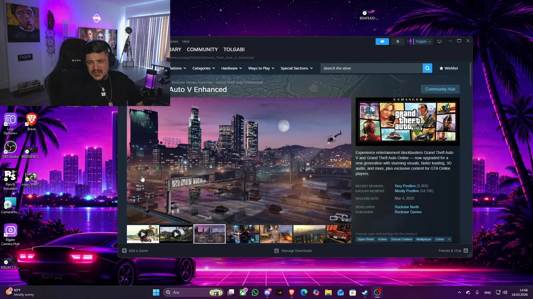This screenshot has width=533, height=299.
Task: Open Steam notifications bell
Action: pyautogui.click(x=398, y=42)
